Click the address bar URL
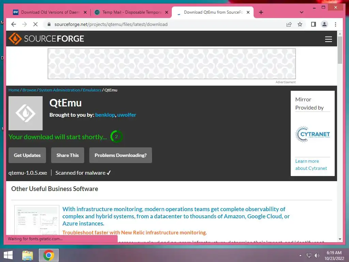349x262 pixels. tap(111, 24)
